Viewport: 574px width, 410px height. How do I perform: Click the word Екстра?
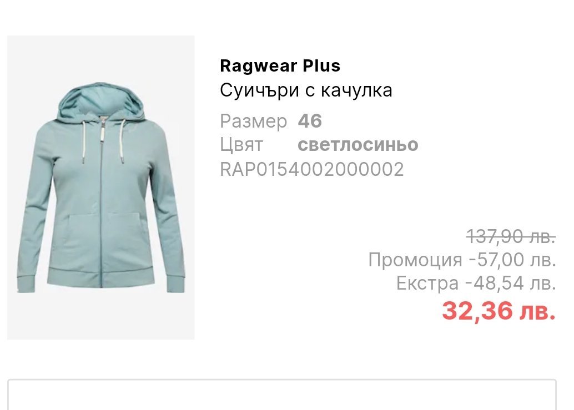coord(427,284)
